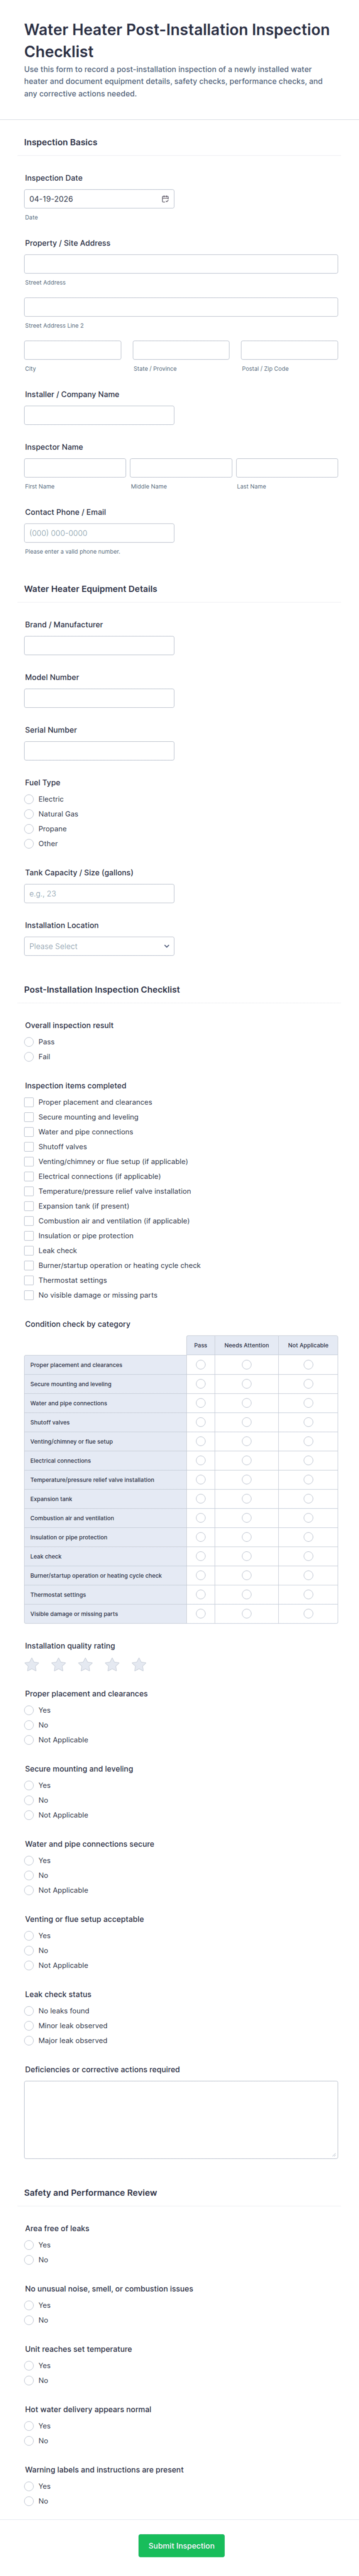
Task: Click the Tank Capacity input field
Action: pos(99,894)
